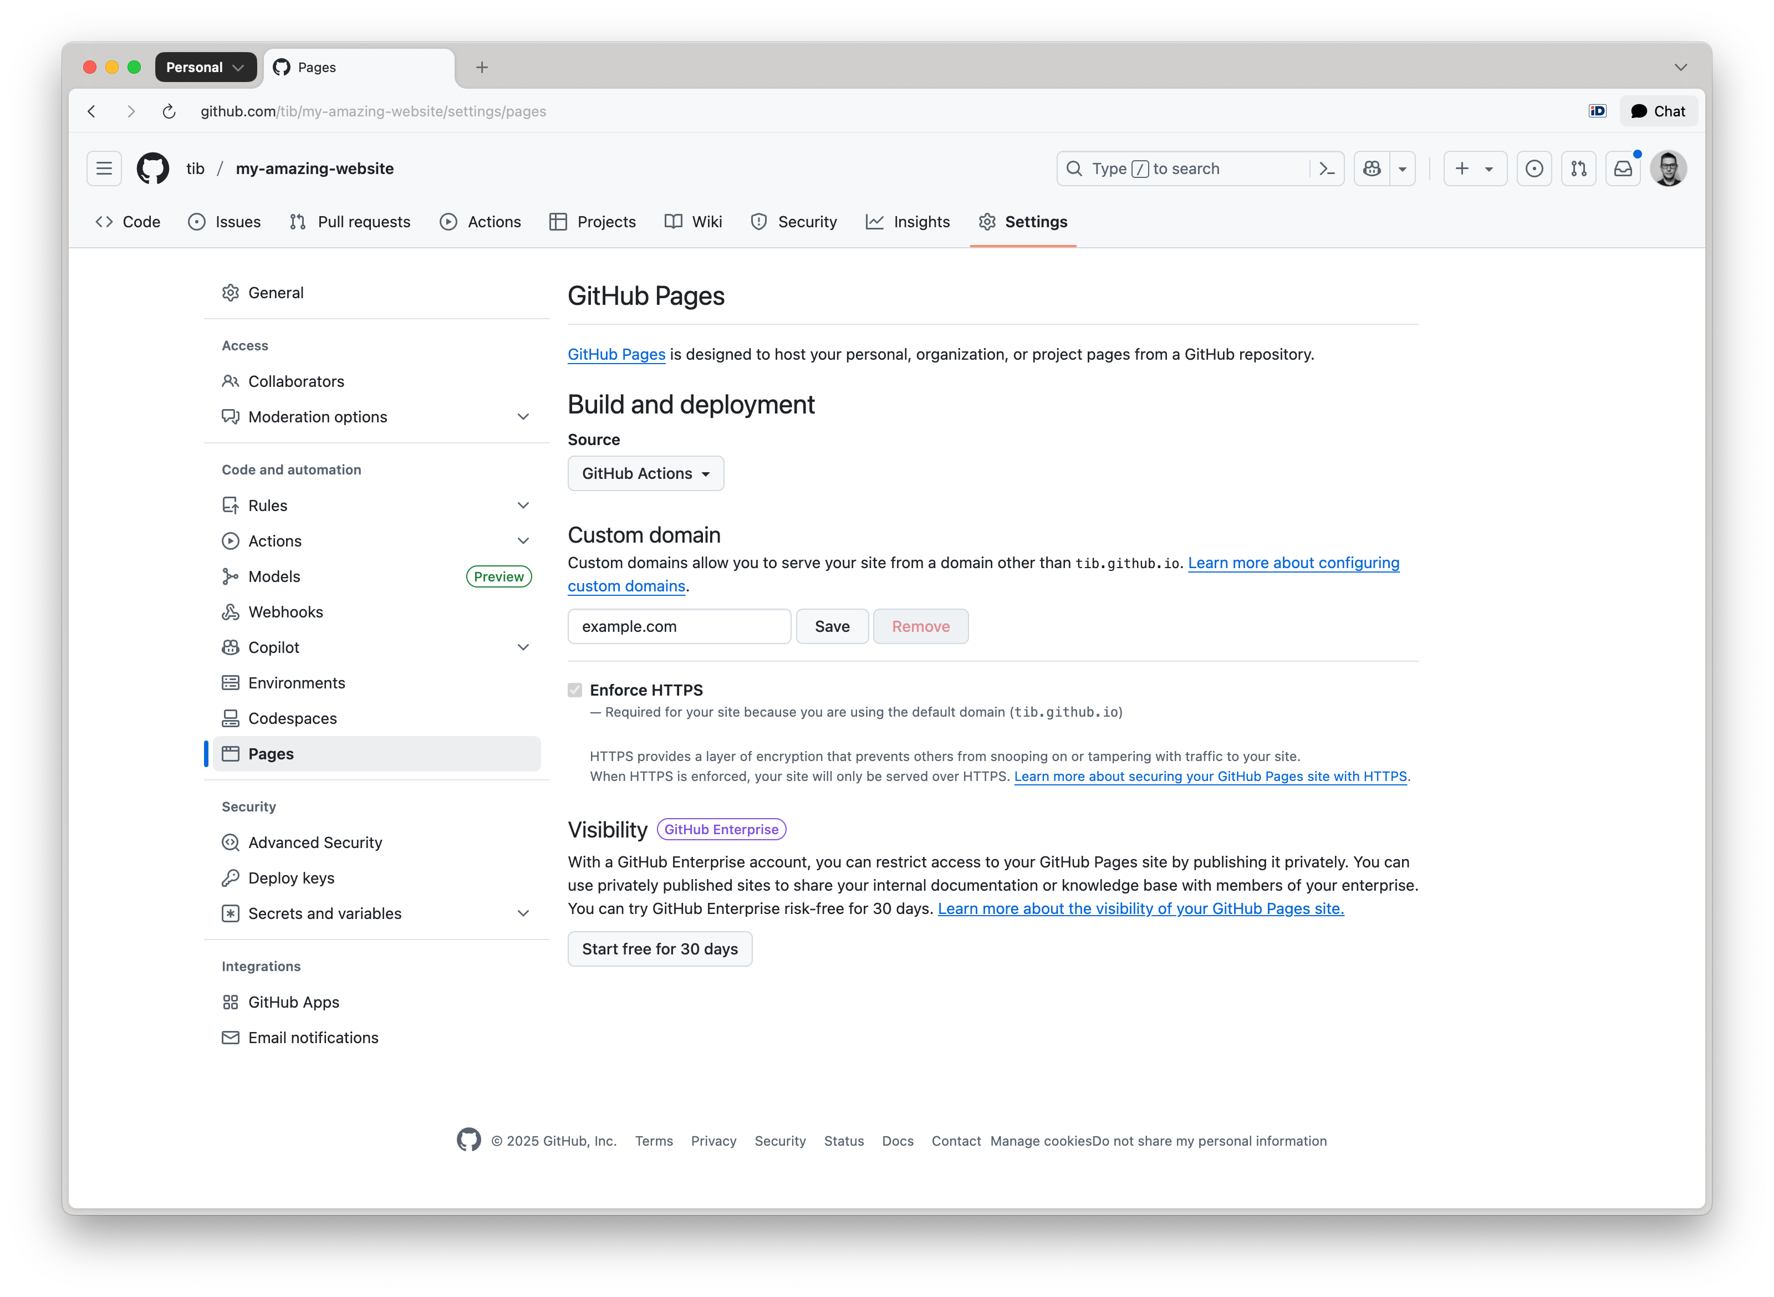Open the Chat button in browser toolbar
This screenshot has height=1297, width=1774.
[x=1659, y=111]
